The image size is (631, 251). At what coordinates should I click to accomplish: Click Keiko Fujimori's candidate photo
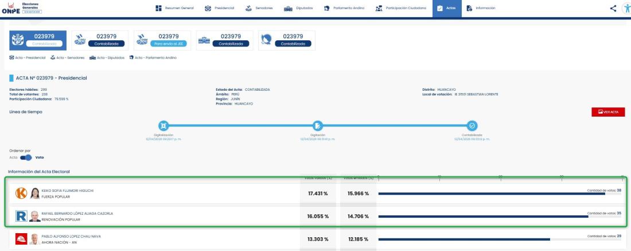click(x=35, y=194)
